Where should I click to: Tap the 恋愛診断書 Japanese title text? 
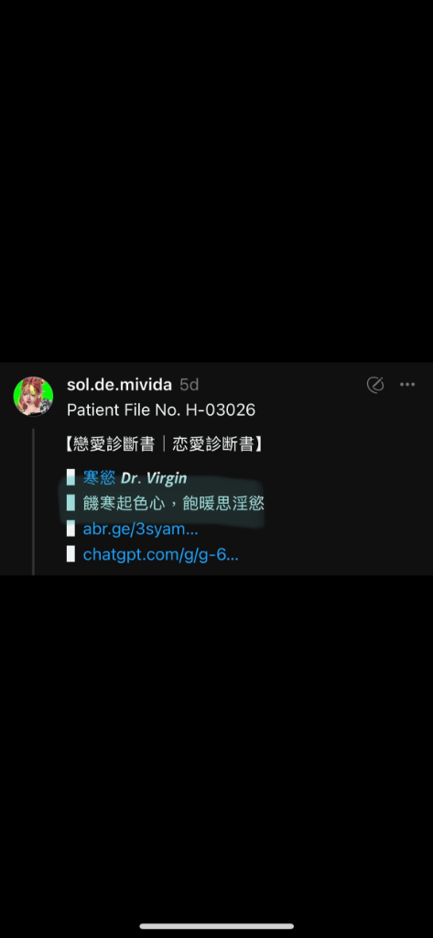pos(213,444)
